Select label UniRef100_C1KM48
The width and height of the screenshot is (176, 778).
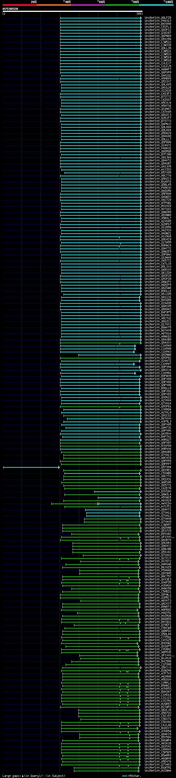coord(158,349)
